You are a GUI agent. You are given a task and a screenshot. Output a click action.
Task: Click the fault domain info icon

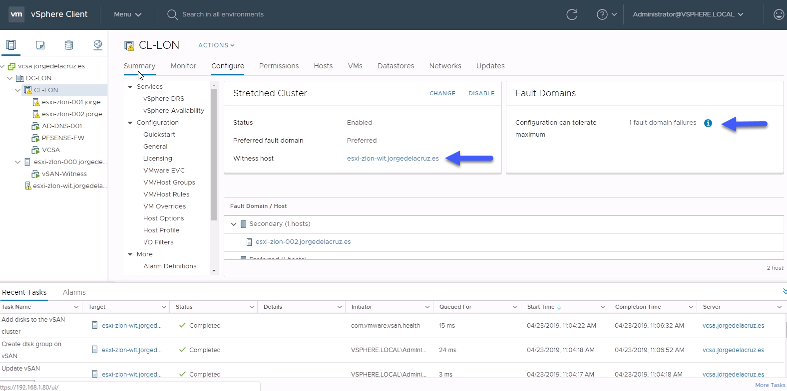pos(708,123)
